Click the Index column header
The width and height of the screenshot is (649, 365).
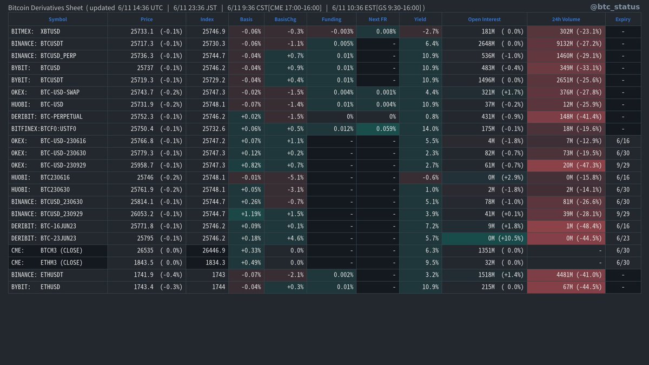click(207, 19)
